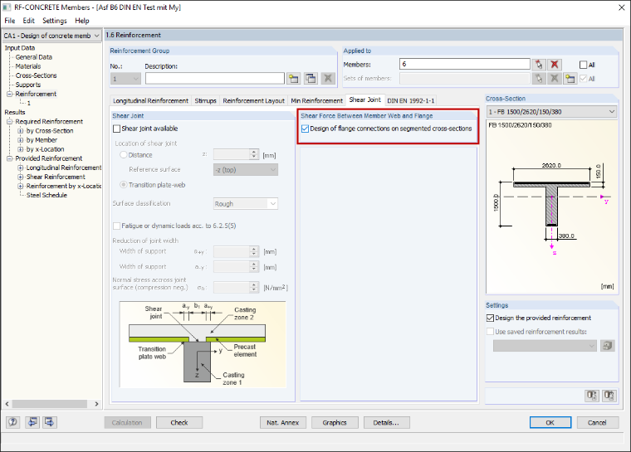631x452 pixels.
Task: Open Cross-Section FB 1500/2620/150/380 dropdown
Action: click(x=552, y=112)
